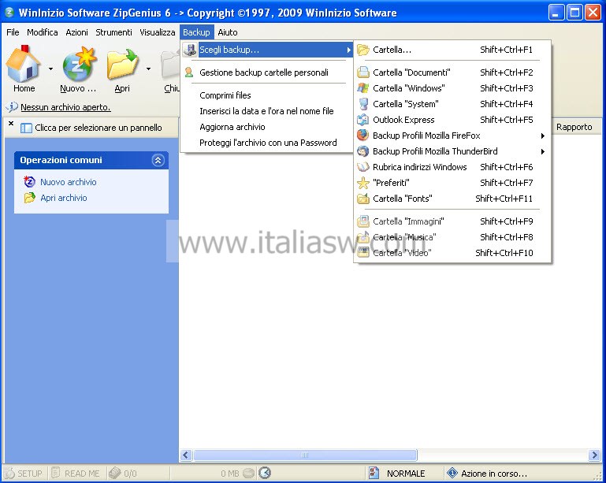Select Cartella "Windows" backup

click(452, 88)
